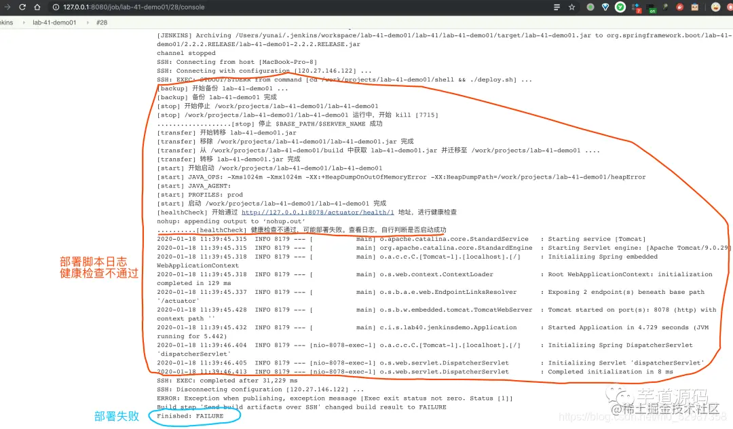Viewport: 733px width, 429px height.
Task: Click 'SSH: Connecting from host [MacBook-Pro-8]' line
Action: tap(237, 62)
